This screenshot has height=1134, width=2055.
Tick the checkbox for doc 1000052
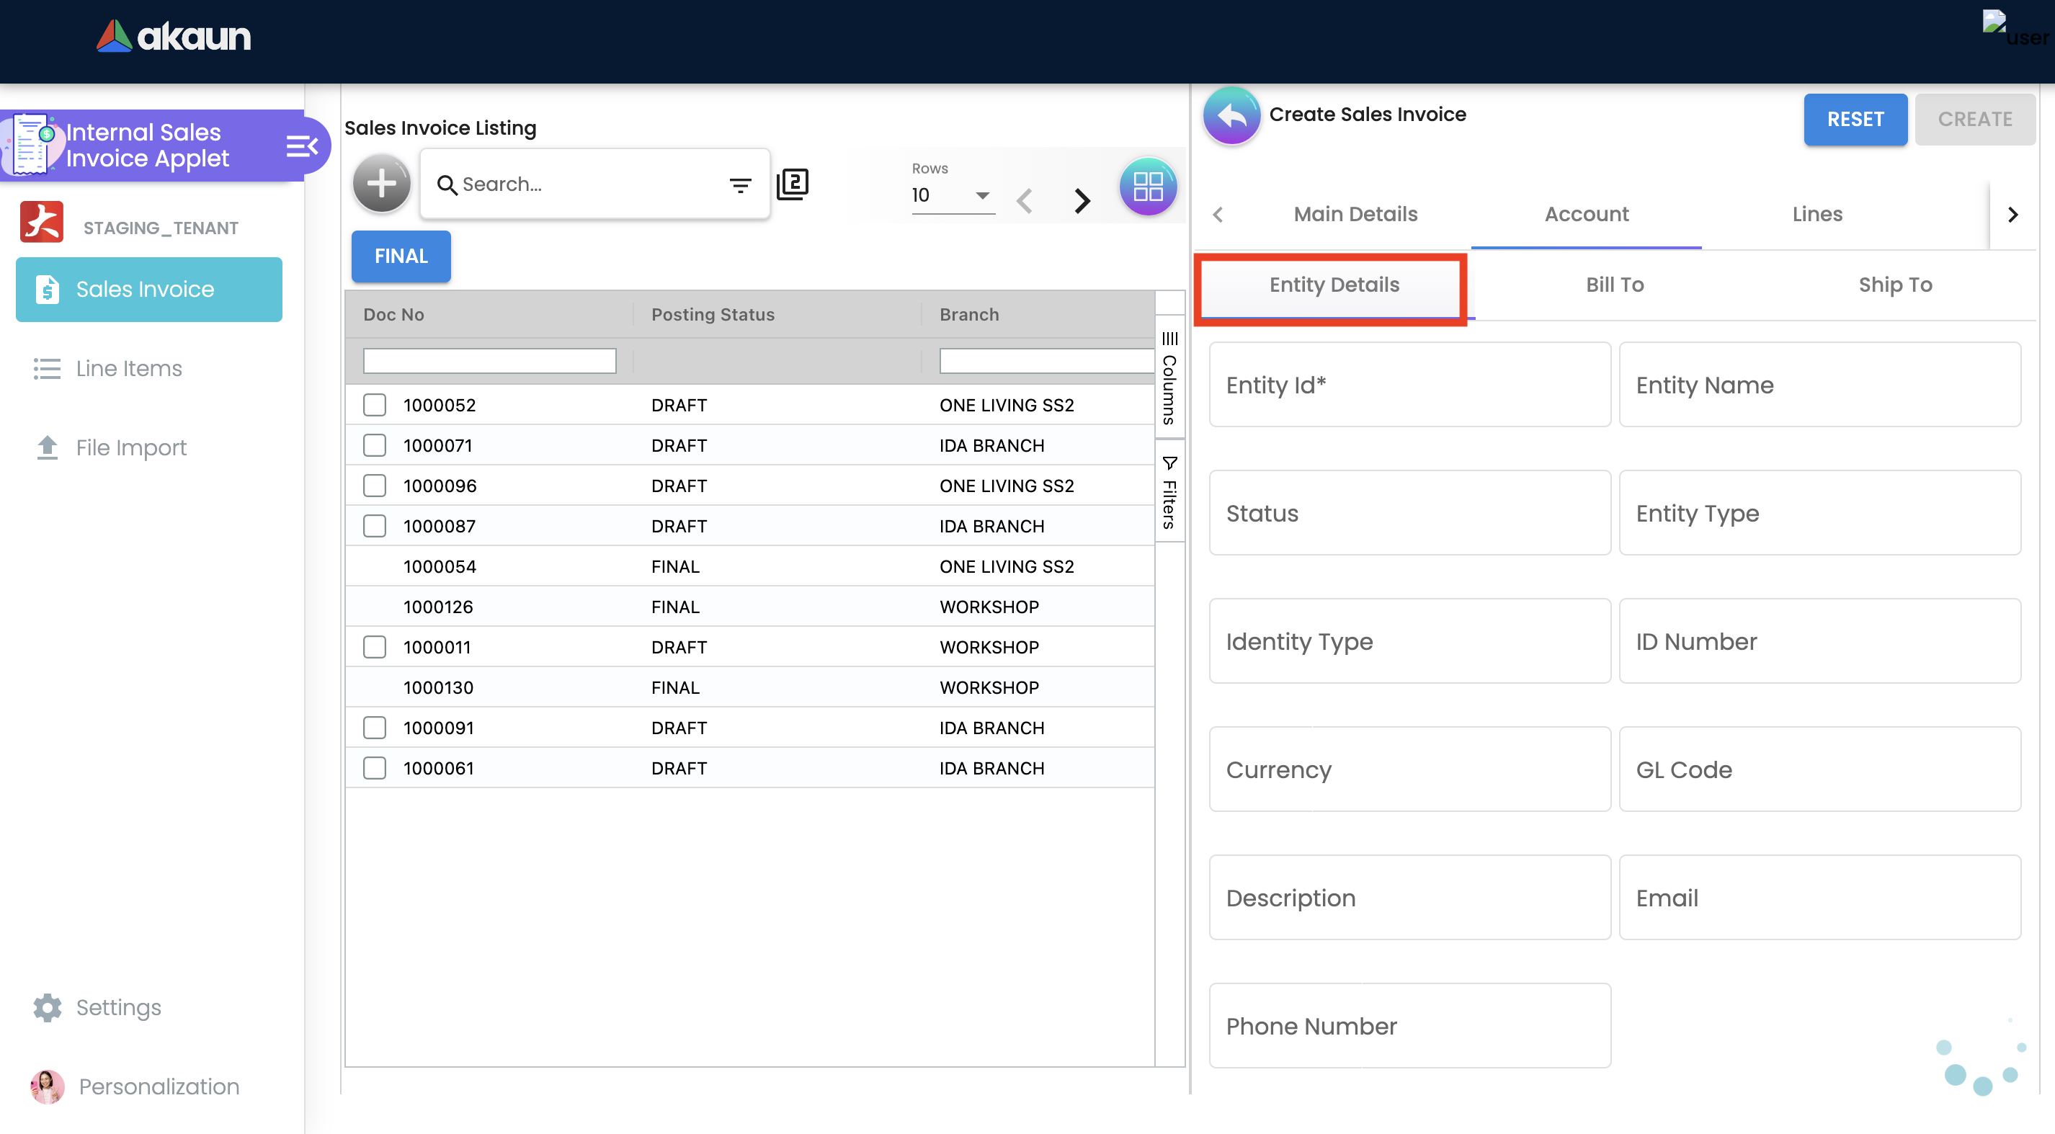point(374,405)
